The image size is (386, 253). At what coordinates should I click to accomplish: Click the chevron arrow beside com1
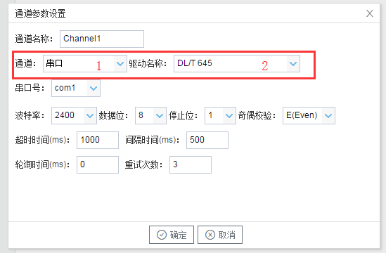click(94, 89)
